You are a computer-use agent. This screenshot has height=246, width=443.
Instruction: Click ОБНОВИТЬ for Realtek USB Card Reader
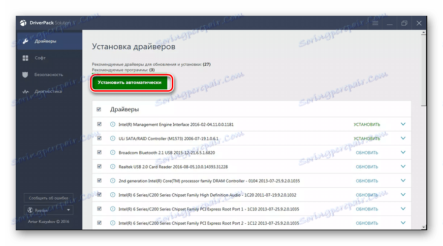tap(367, 167)
